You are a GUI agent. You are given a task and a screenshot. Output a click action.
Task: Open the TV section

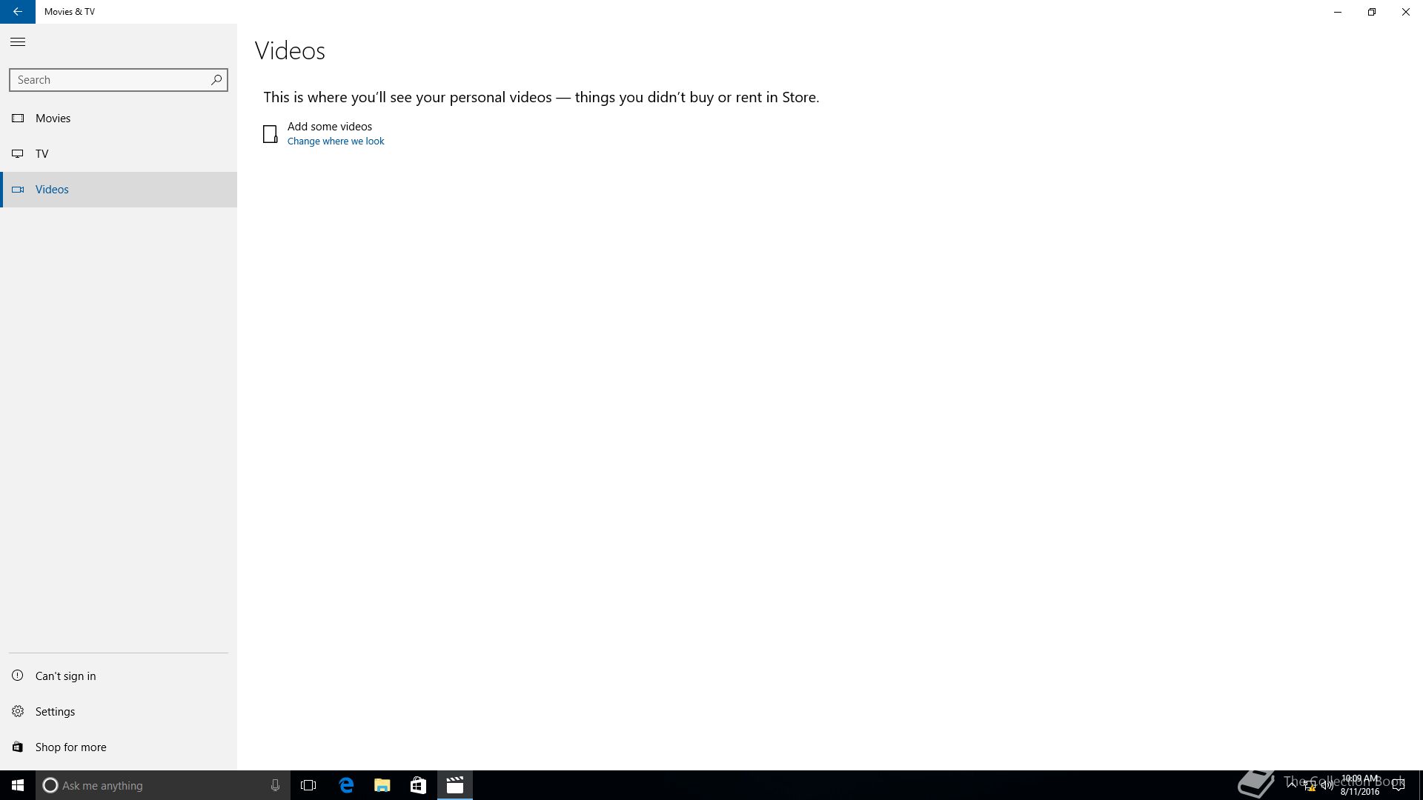pos(119,154)
